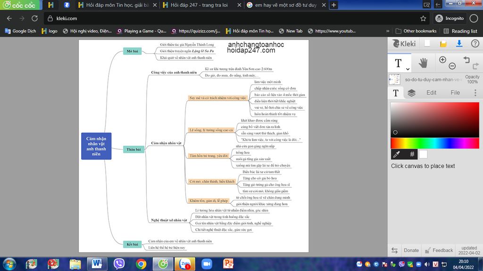Activate the eyedropper color picker
The height and width of the screenshot is (271, 483).
click(397, 154)
